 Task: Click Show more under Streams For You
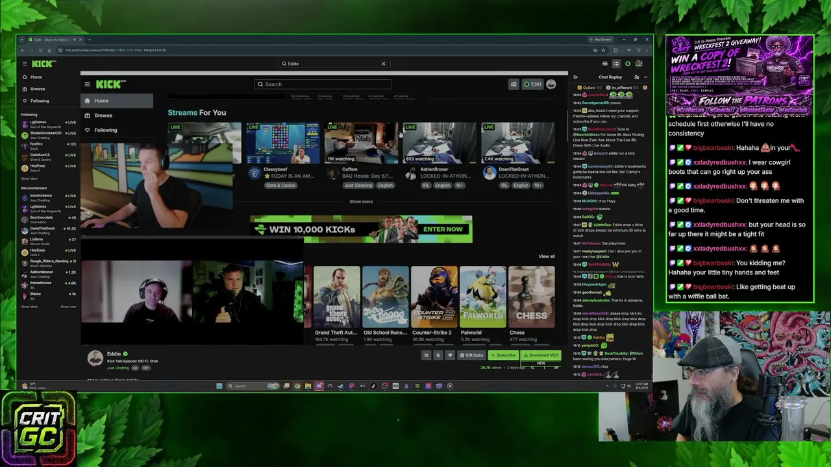click(361, 202)
